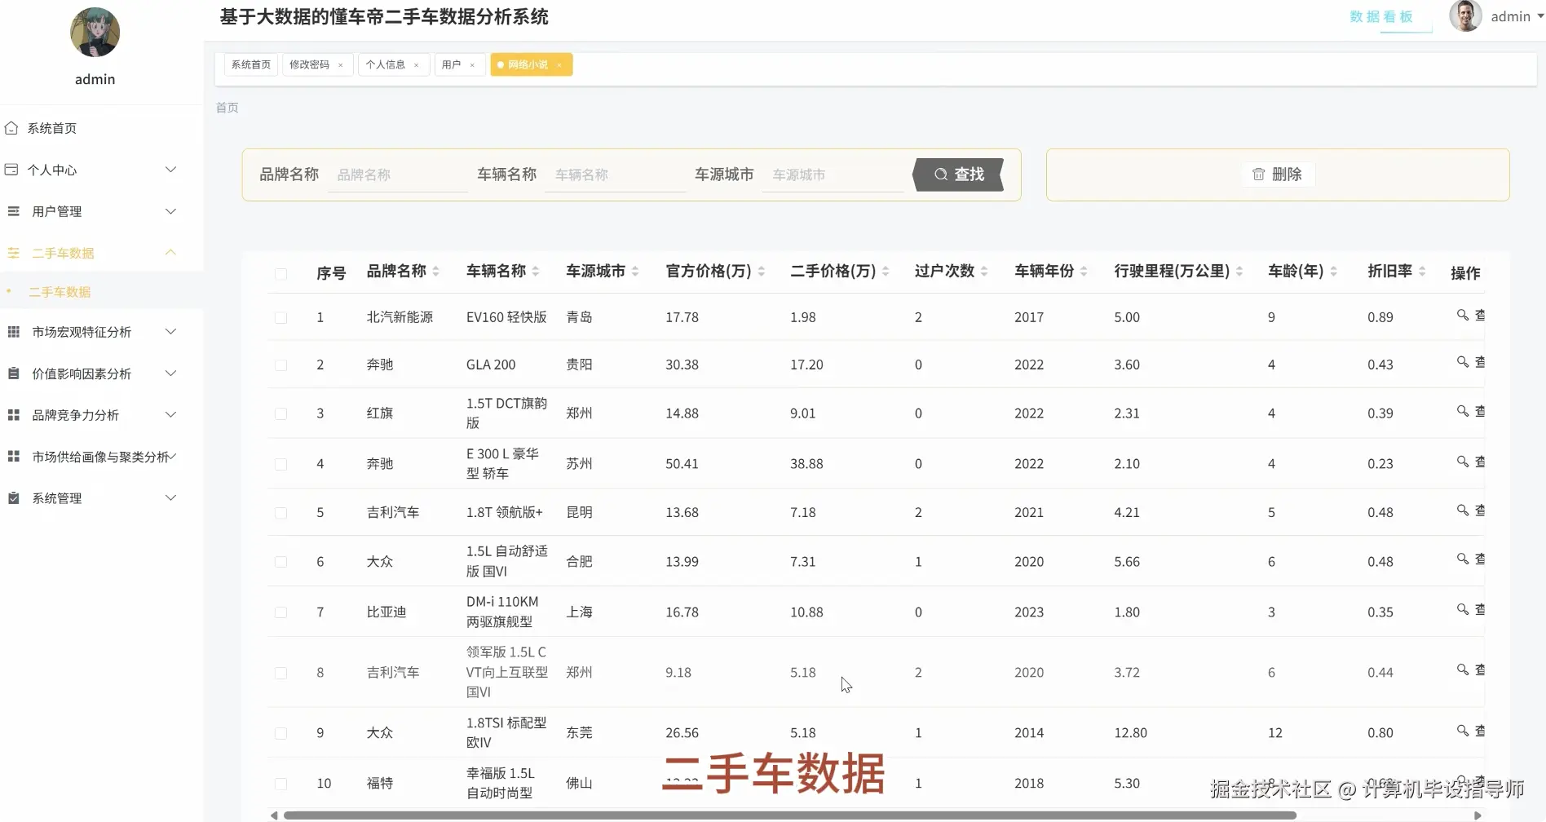Click the 市场宏观特征分析 grid icon
This screenshot has width=1546, height=822.
point(13,332)
